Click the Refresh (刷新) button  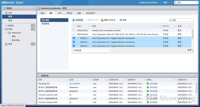pos(123,20)
